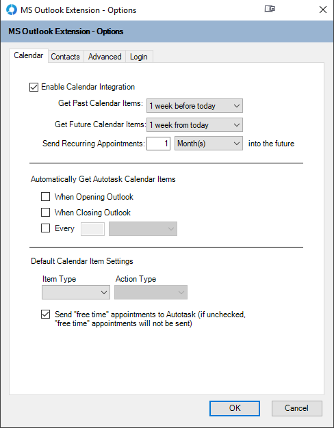The image size is (334, 428).
Task: Enable When Opening Outlook checkbox
Action: 45,197
